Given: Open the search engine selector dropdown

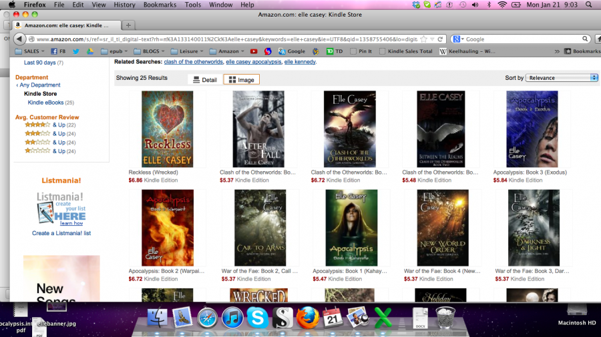Looking at the screenshot, I should [458, 39].
